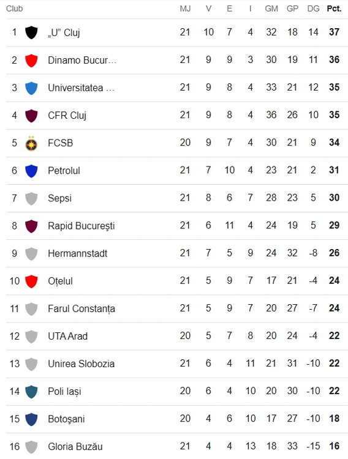Screen dimensions: 348x459
Task: Select the UTA Arad team name
Action: point(68,337)
